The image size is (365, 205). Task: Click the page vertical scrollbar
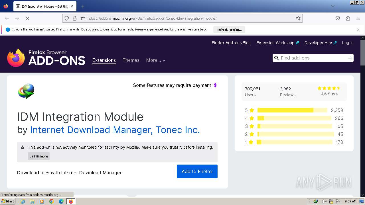coord(362,54)
